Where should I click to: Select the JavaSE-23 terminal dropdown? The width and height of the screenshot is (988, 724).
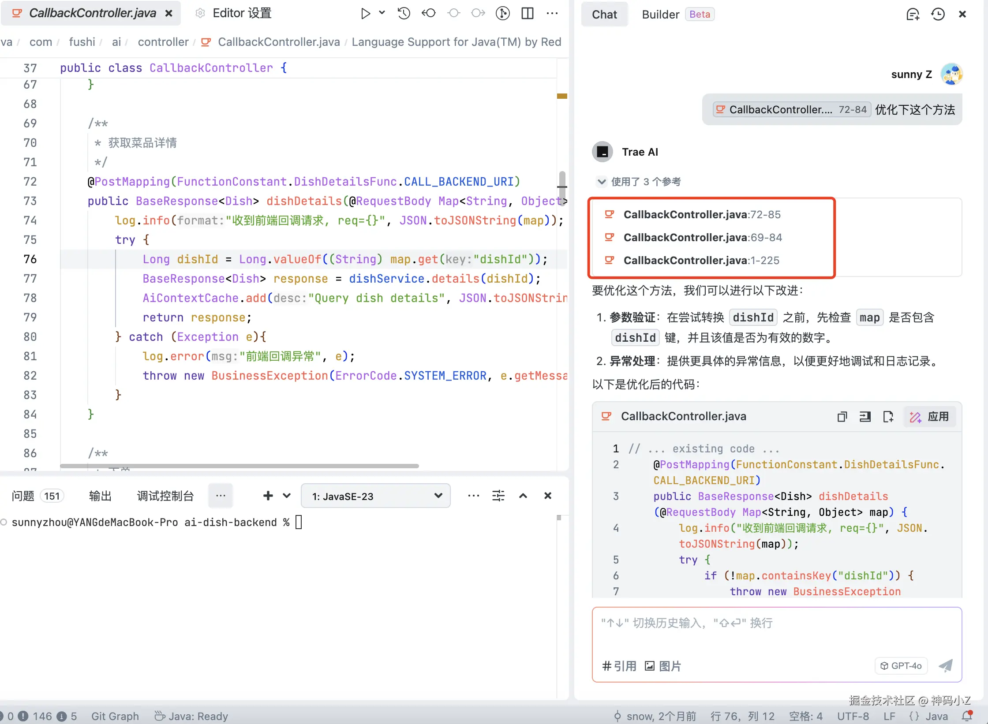point(375,496)
